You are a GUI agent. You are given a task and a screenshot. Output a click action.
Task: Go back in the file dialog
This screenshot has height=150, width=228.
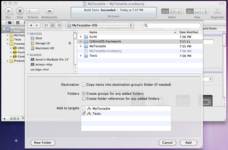[x=31, y=25]
